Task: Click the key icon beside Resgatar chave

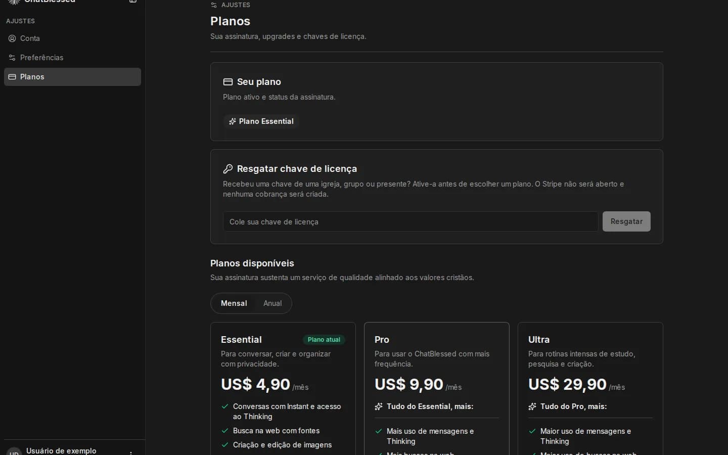Action: (228, 169)
